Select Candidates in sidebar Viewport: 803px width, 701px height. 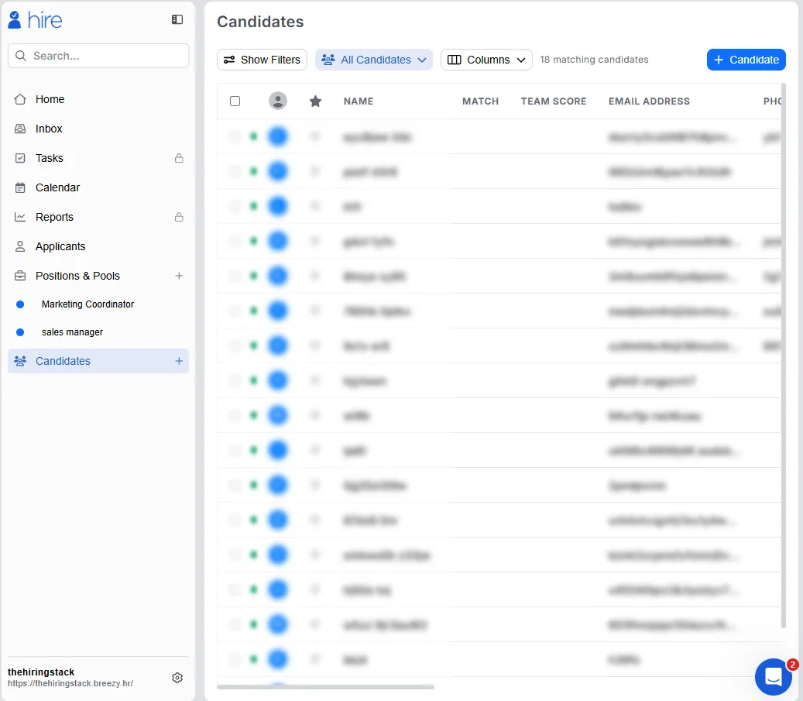[x=98, y=361]
